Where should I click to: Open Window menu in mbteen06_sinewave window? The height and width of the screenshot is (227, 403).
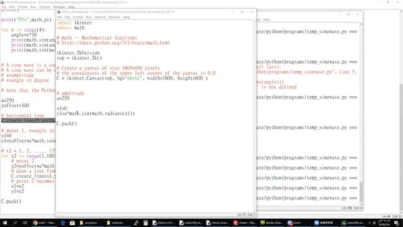(x=59, y=7)
